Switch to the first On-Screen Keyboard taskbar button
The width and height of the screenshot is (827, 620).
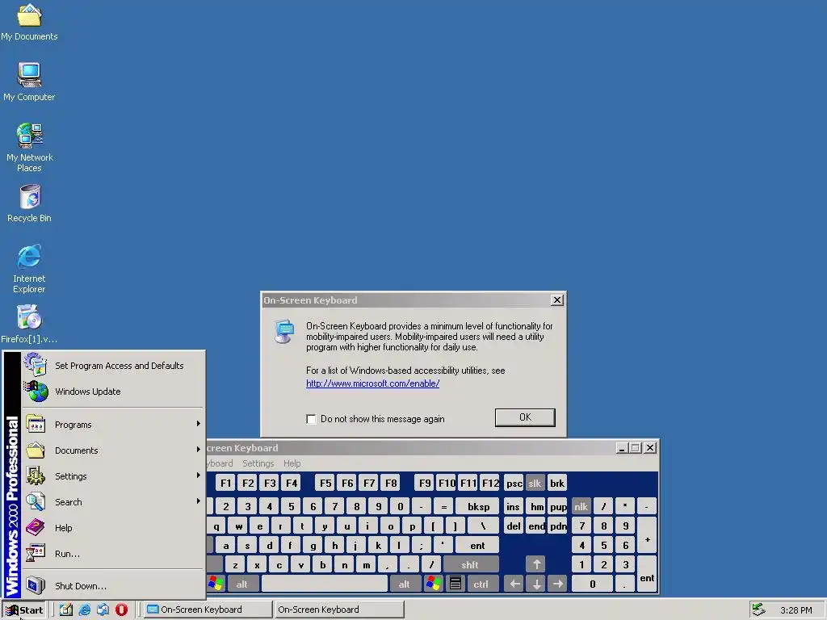click(208, 610)
